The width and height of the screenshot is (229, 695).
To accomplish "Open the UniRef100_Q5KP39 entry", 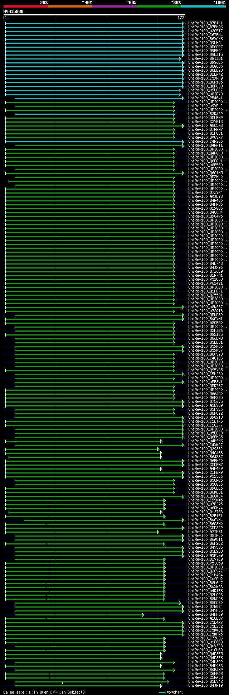I will tap(205, 315).
